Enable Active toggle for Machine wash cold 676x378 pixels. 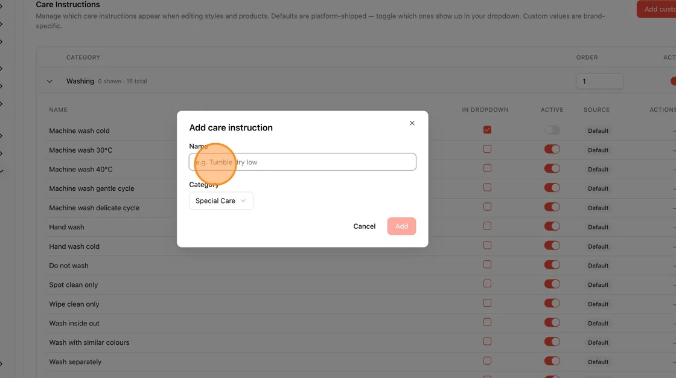point(552,130)
